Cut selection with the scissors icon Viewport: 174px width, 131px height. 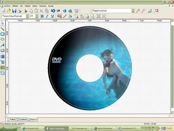click(26, 11)
